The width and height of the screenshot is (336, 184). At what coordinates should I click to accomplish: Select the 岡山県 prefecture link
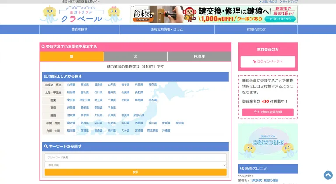click(x=98, y=123)
